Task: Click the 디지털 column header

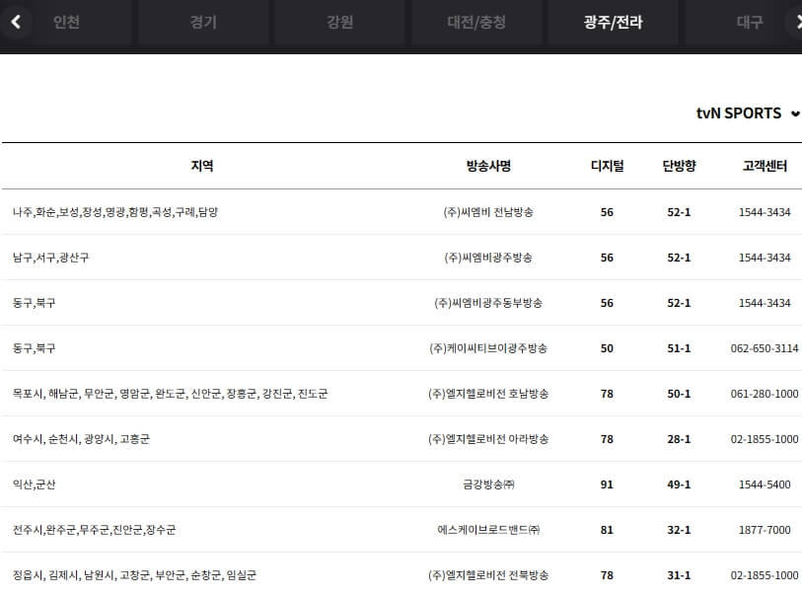Action: click(x=607, y=166)
